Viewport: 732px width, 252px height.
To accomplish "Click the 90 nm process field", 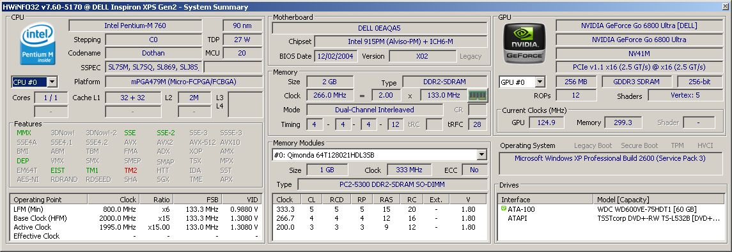I will pos(242,26).
